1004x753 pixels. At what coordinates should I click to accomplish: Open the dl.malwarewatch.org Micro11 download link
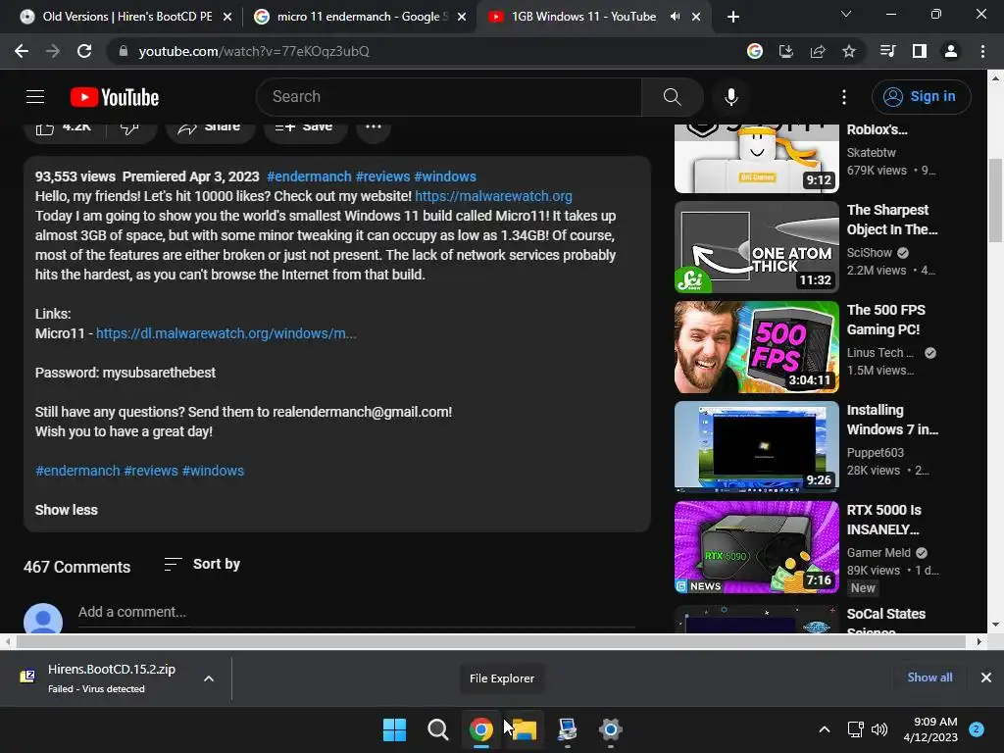[x=226, y=333]
